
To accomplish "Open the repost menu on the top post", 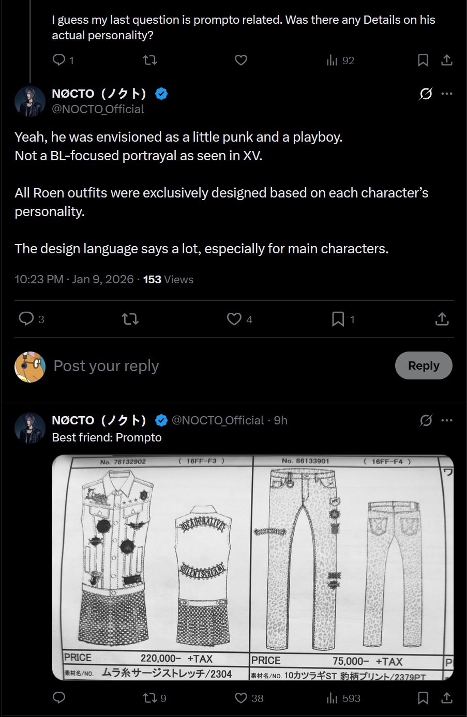I will click(x=150, y=60).
